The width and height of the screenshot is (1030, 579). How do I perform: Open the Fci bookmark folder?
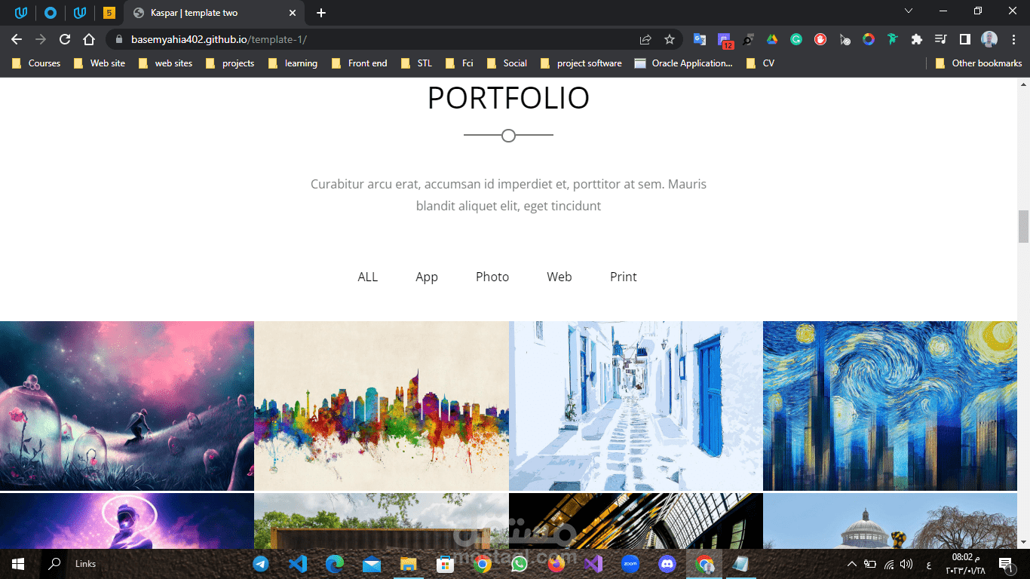pyautogui.click(x=460, y=63)
